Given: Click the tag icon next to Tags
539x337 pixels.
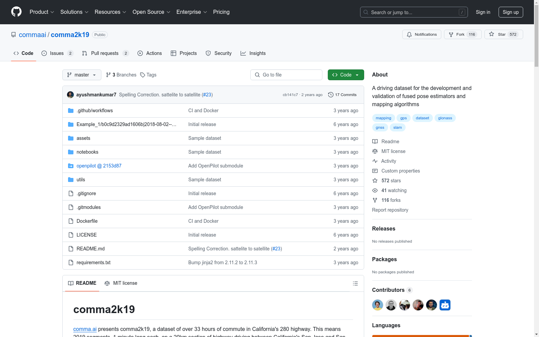Looking at the screenshot, I should [x=143, y=75].
